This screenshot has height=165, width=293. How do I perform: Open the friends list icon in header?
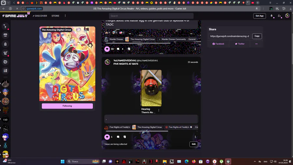point(279,16)
